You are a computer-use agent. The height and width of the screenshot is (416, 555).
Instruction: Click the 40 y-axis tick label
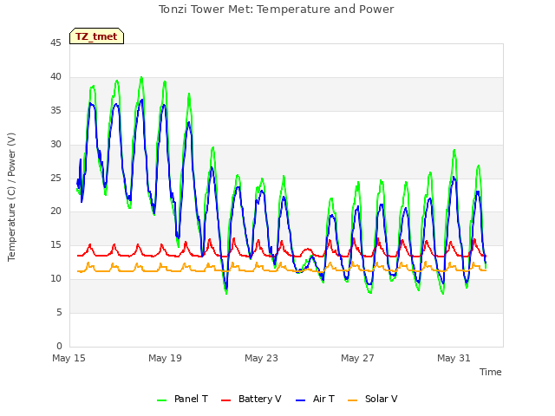click(55, 76)
